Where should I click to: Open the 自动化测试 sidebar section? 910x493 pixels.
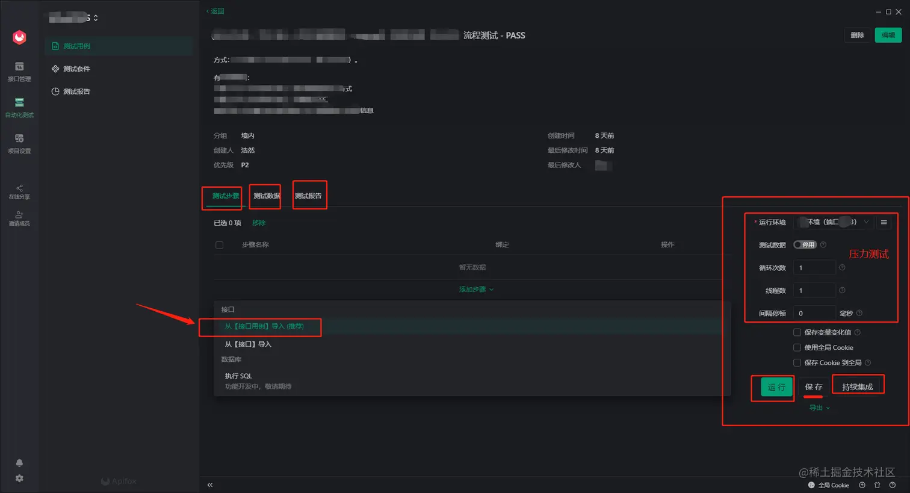coord(19,108)
